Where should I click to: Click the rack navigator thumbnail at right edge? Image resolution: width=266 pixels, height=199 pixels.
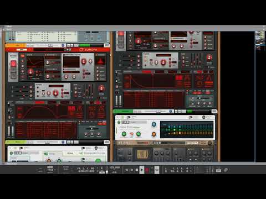click(259, 40)
